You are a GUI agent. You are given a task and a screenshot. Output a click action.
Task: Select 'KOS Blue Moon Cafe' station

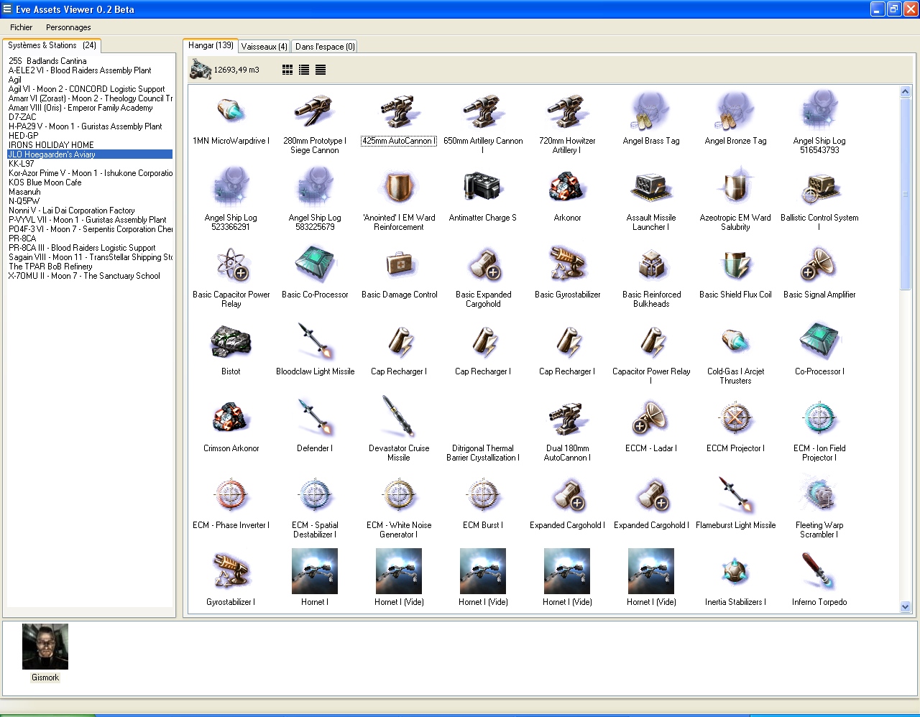click(45, 182)
